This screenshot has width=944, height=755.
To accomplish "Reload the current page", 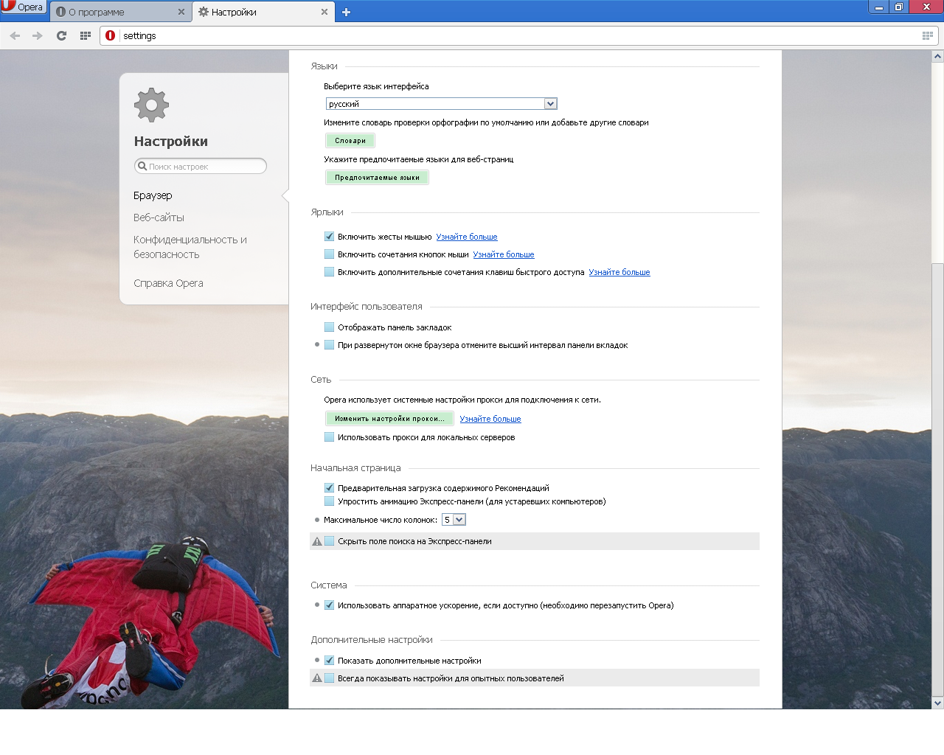I will coord(62,35).
